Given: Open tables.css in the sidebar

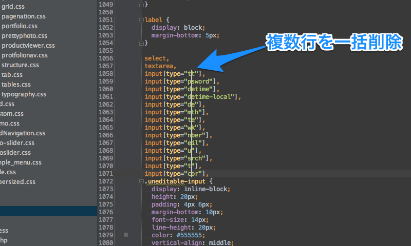Looking at the screenshot, I should tap(16, 84).
